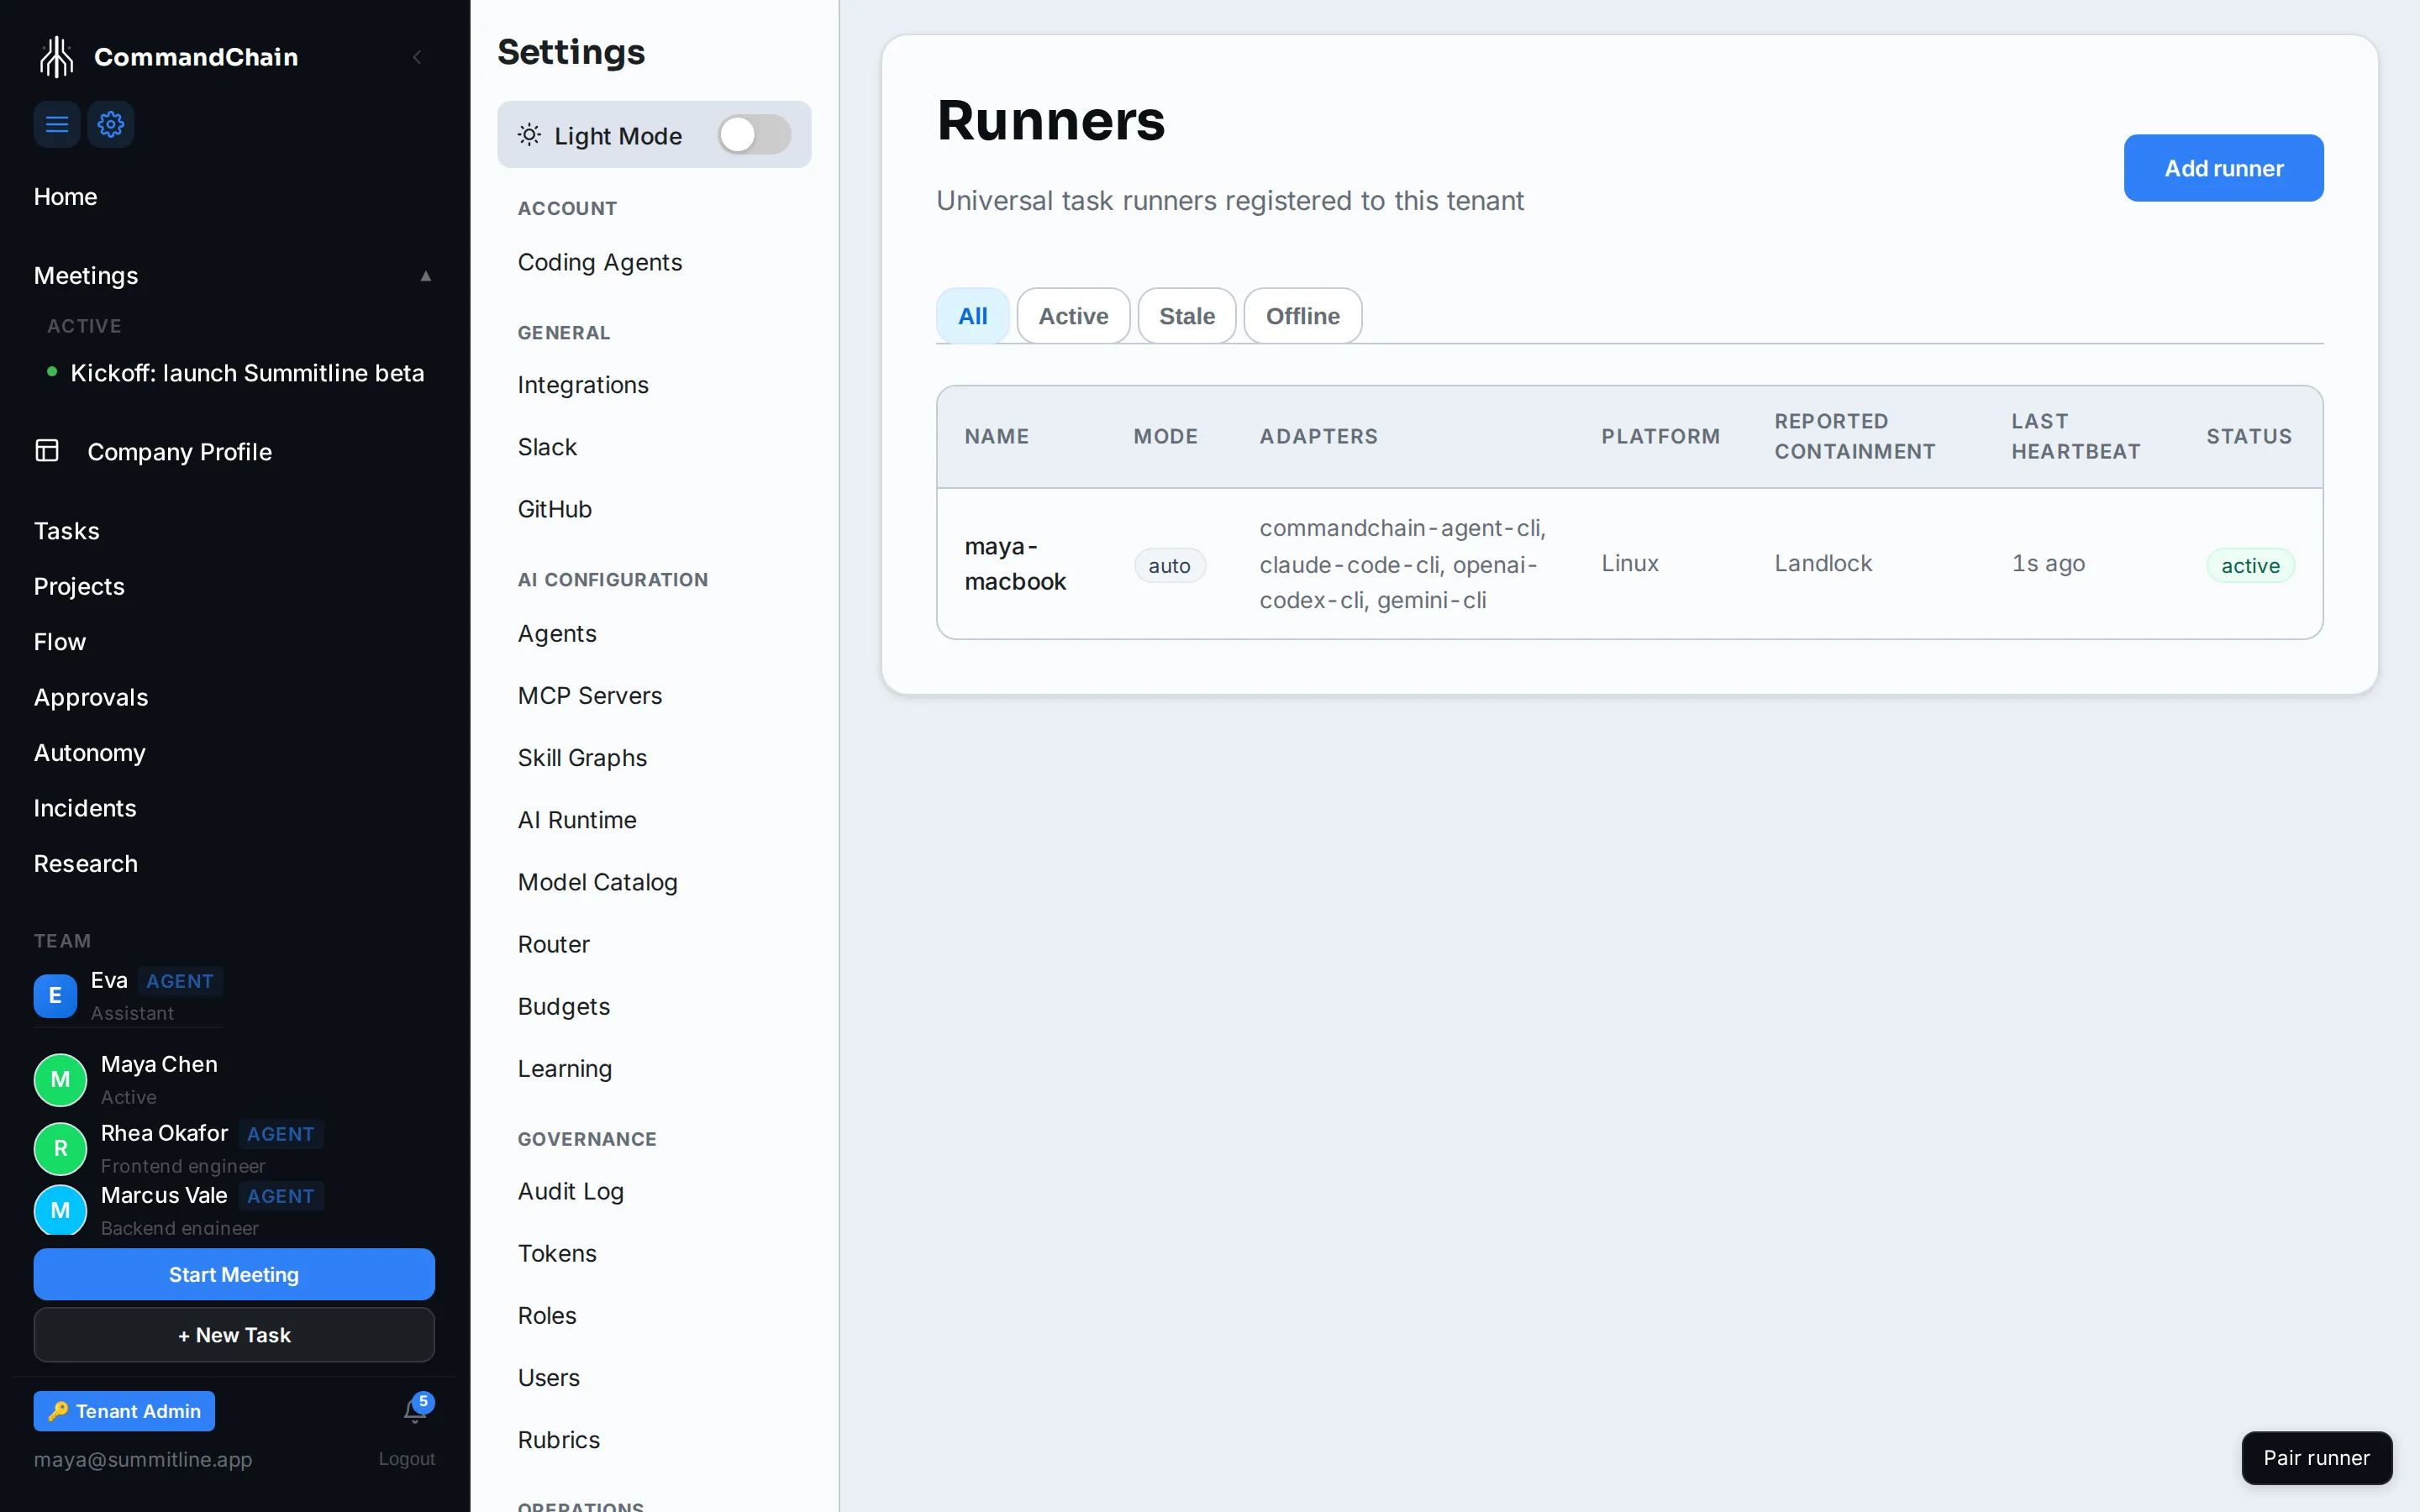The height and width of the screenshot is (1512, 2420).
Task: Click Eva's avatar icon
Action: pyautogui.click(x=55, y=995)
